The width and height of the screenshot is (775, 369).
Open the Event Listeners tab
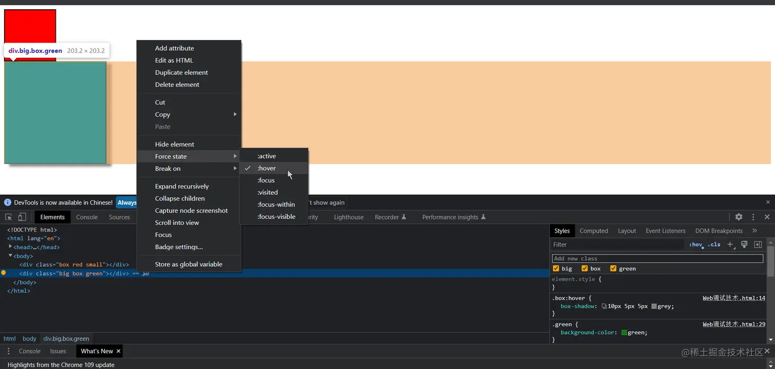665,231
